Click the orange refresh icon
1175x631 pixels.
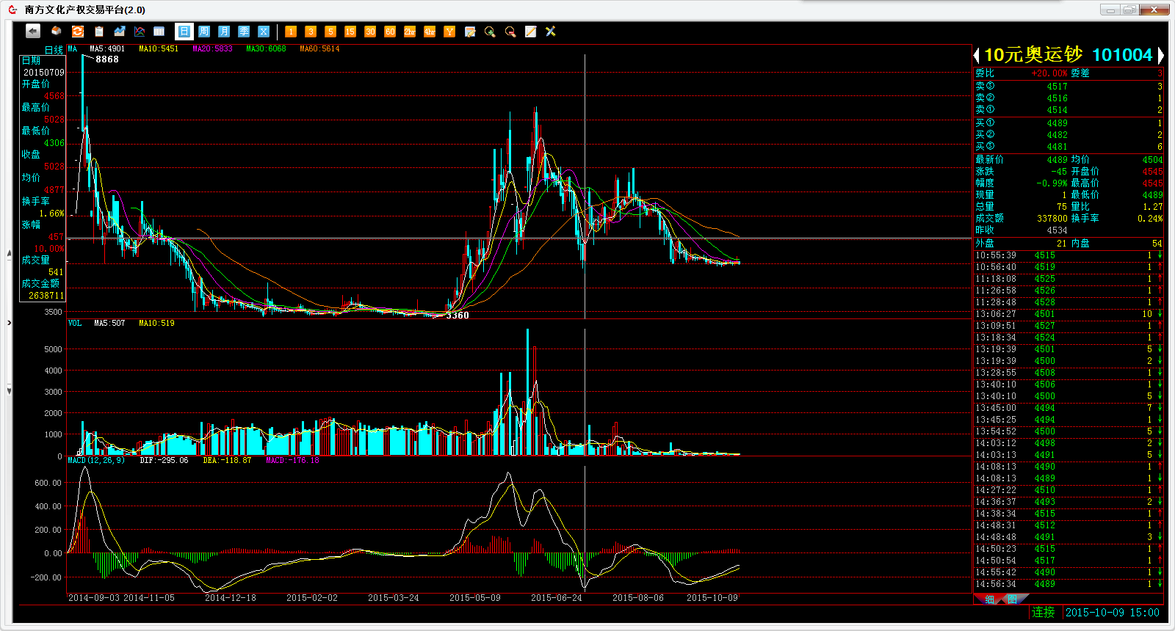[x=77, y=31]
